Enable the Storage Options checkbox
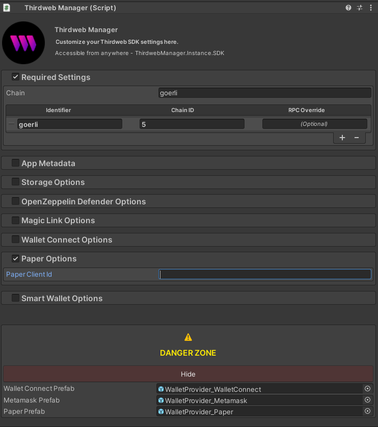Viewport: 378px width, 427px height. pyautogui.click(x=15, y=182)
